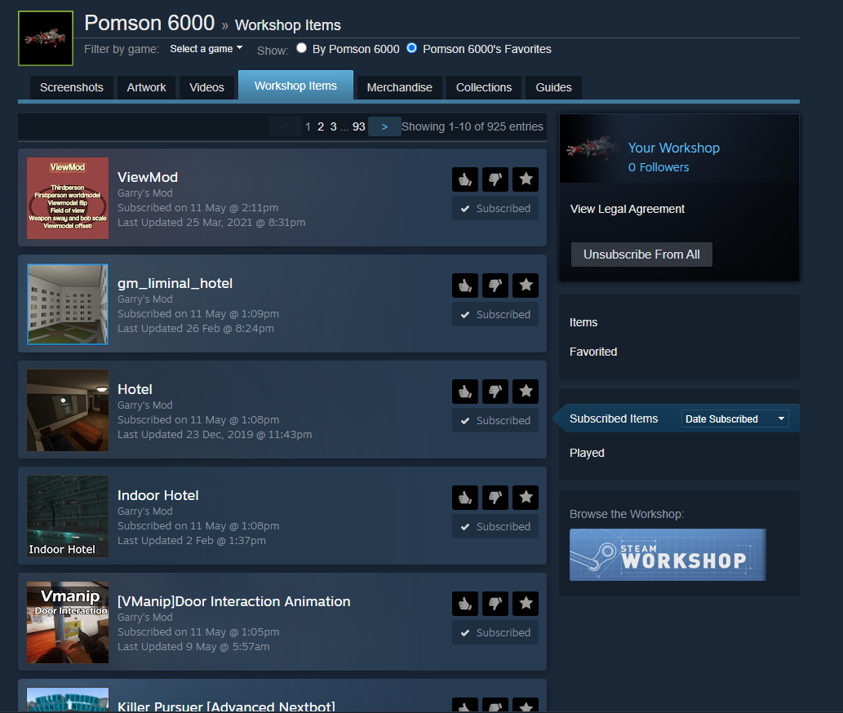Toggle Subscribed for Hotel
The height and width of the screenshot is (713, 843).
[x=495, y=421]
